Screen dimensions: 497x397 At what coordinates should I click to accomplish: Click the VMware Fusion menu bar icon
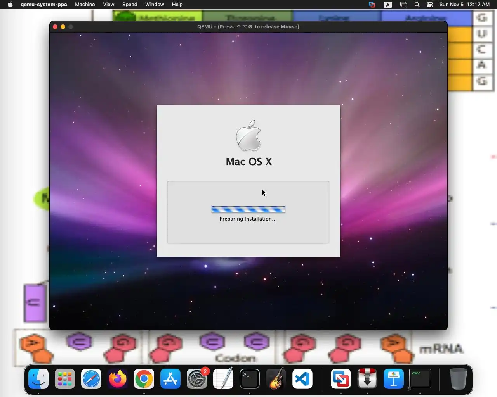pyautogui.click(x=372, y=5)
